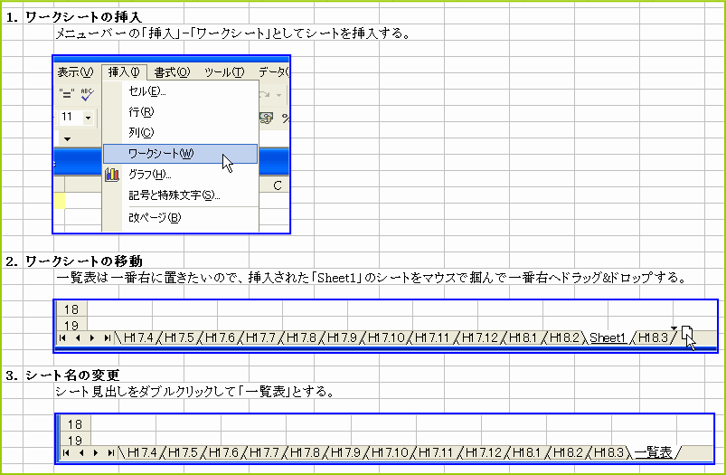Click last-sheet scroll arrow in step 2 tab bar

107,338
